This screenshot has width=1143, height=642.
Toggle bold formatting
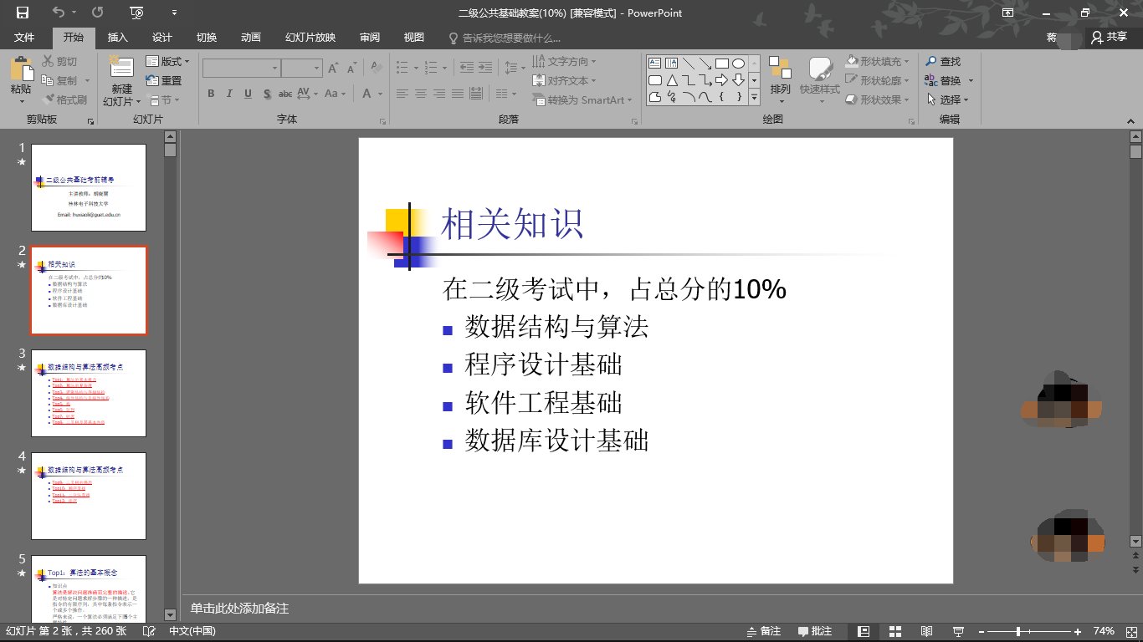[x=211, y=94]
